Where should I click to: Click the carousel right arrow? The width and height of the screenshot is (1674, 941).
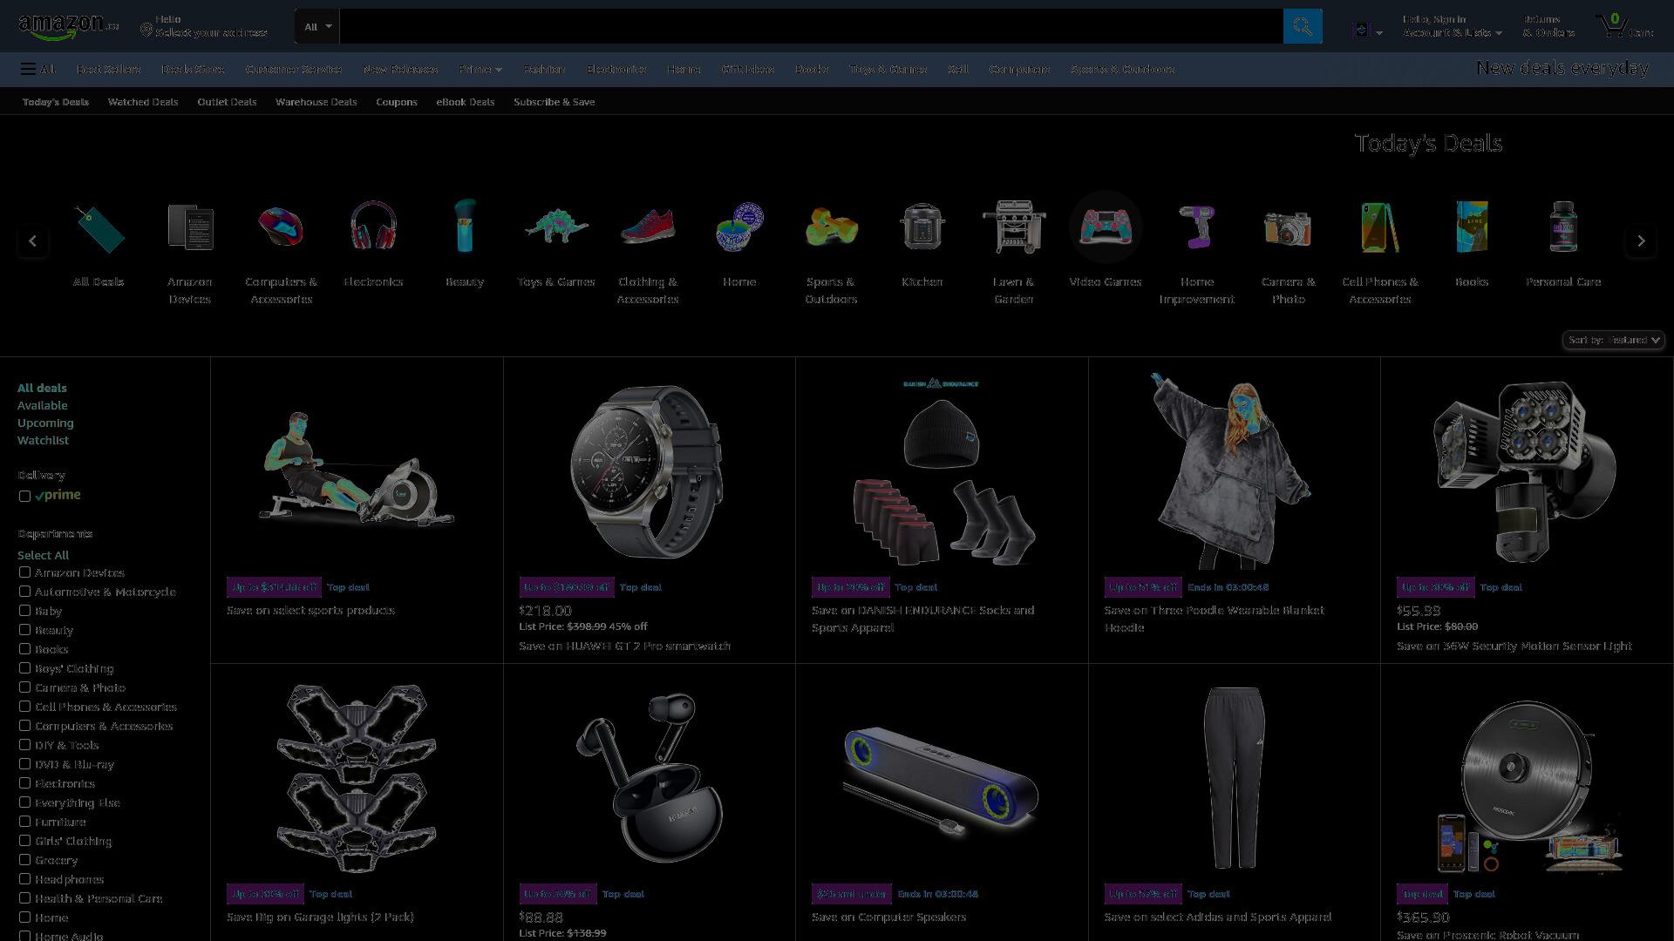(x=1641, y=241)
